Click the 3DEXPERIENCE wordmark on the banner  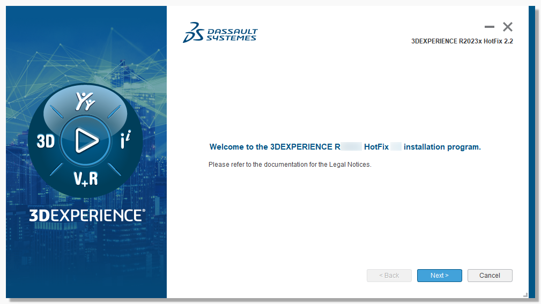coord(87,216)
